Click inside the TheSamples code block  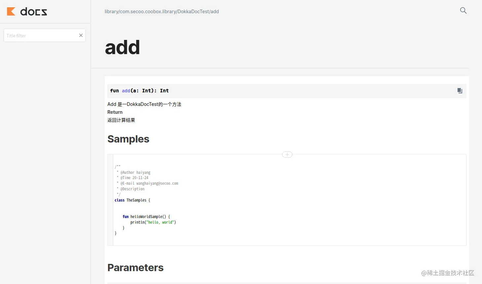click(289, 200)
